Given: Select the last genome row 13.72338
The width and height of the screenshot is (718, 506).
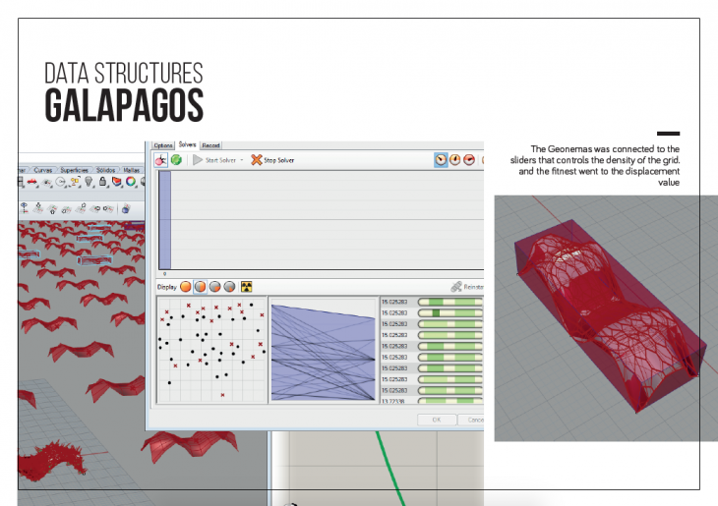Looking at the screenshot, I should (x=393, y=401).
